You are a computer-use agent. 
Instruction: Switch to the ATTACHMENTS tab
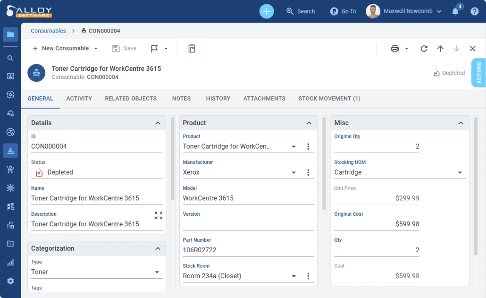(x=264, y=98)
